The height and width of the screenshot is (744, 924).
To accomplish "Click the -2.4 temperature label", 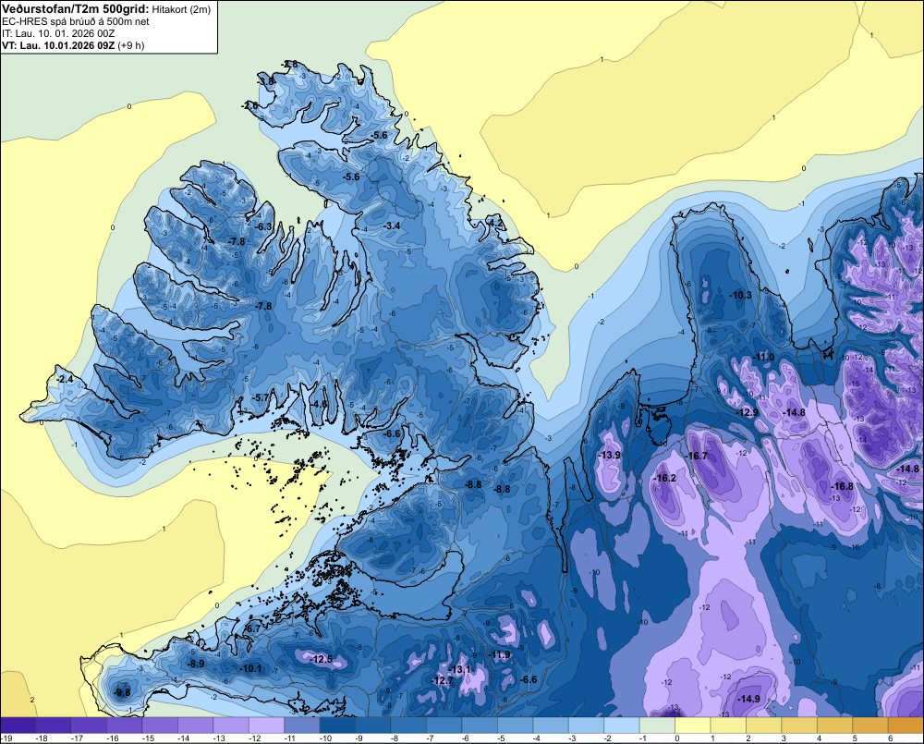I will click(x=65, y=379).
